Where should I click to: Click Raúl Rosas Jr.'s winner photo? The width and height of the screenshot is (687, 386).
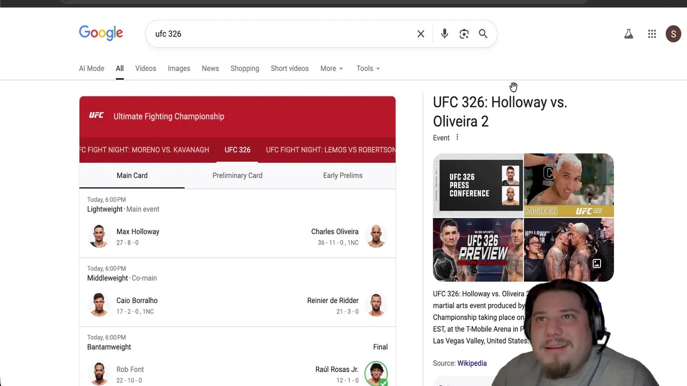point(376,374)
